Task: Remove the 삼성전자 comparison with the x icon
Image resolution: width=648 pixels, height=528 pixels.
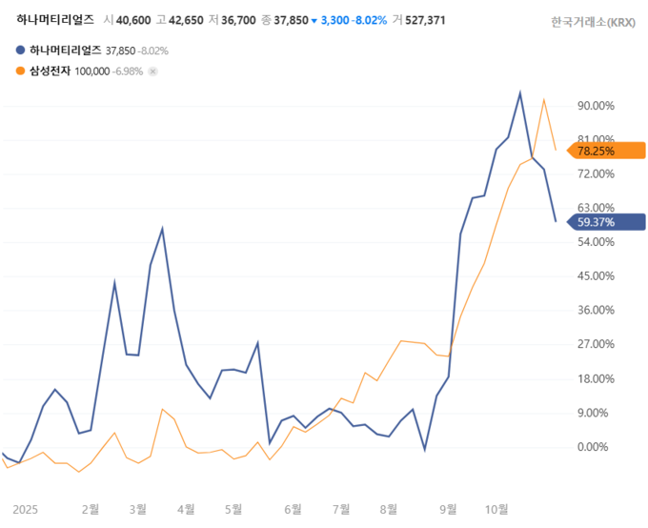Action: coord(152,71)
